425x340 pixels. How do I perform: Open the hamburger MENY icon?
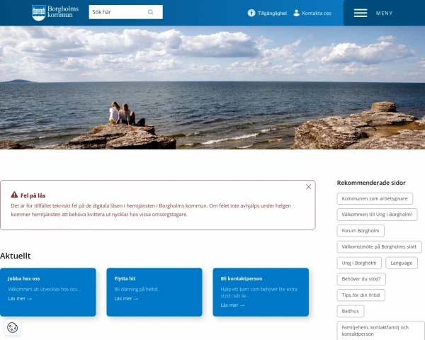point(361,13)
